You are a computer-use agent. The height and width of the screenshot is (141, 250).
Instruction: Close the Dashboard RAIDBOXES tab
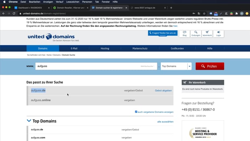49,8
